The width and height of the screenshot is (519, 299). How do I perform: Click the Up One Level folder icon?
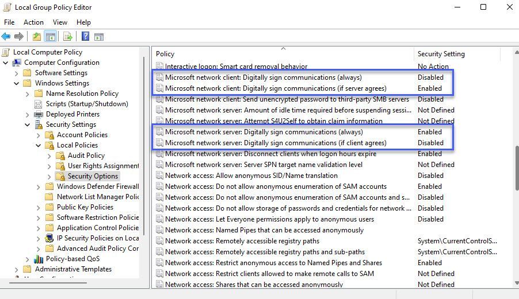(x=37, y=37)
